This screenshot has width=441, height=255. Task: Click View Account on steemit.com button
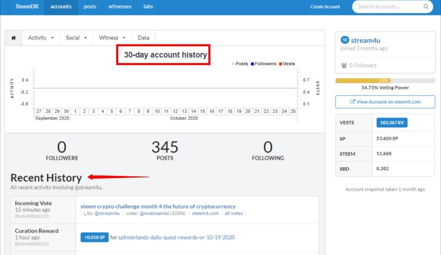[x=385, y=102]
